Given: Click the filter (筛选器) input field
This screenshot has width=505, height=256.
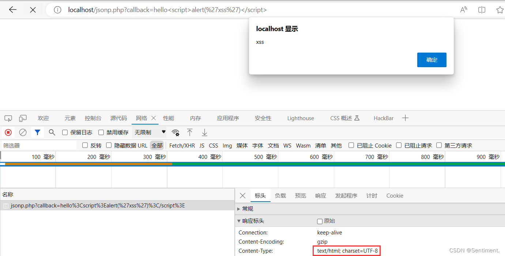Looking at the screenshot, I should coord(39,145).
